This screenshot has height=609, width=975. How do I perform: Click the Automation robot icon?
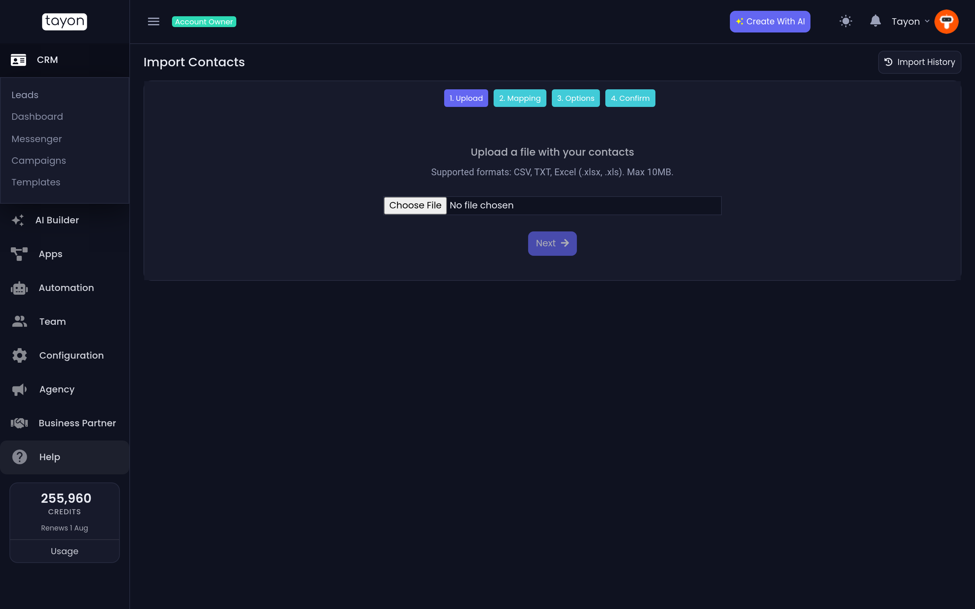19,288
